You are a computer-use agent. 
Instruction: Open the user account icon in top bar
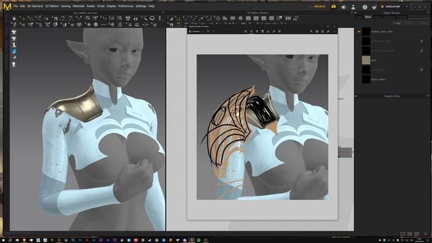(353, 7)
